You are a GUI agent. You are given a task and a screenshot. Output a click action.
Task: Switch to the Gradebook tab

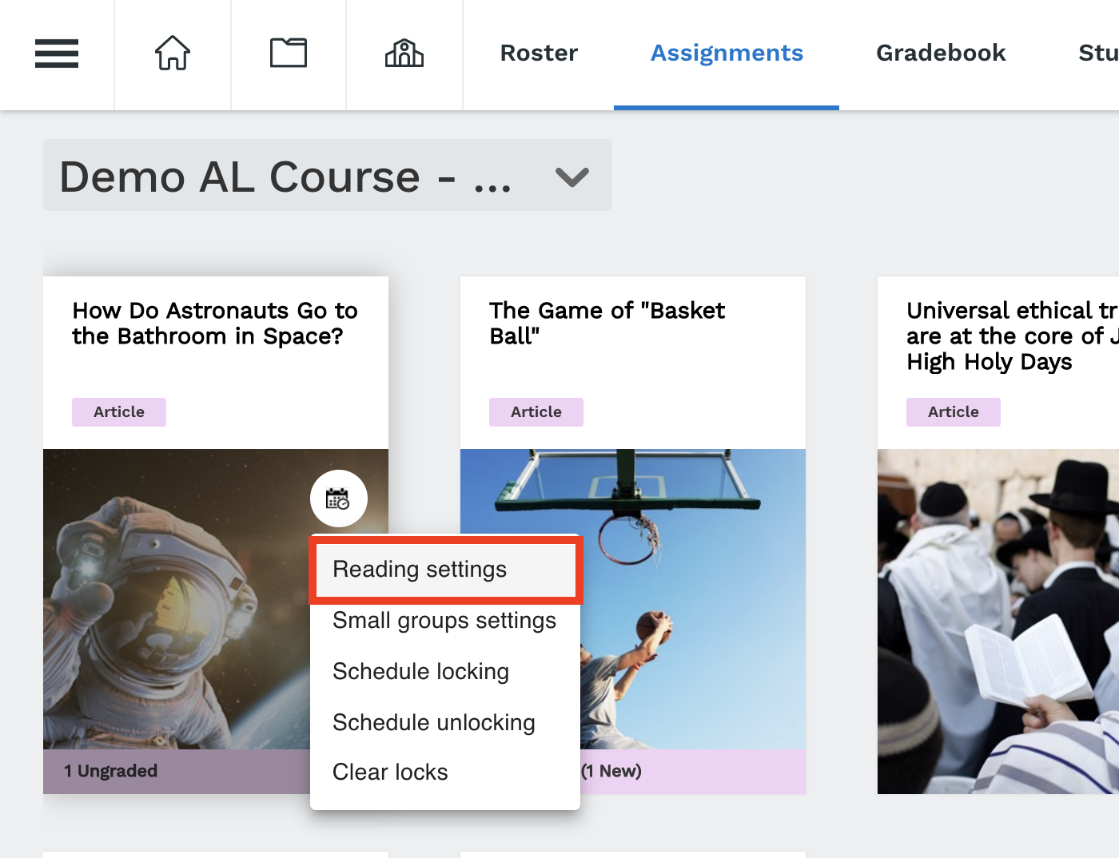[941, 53]
